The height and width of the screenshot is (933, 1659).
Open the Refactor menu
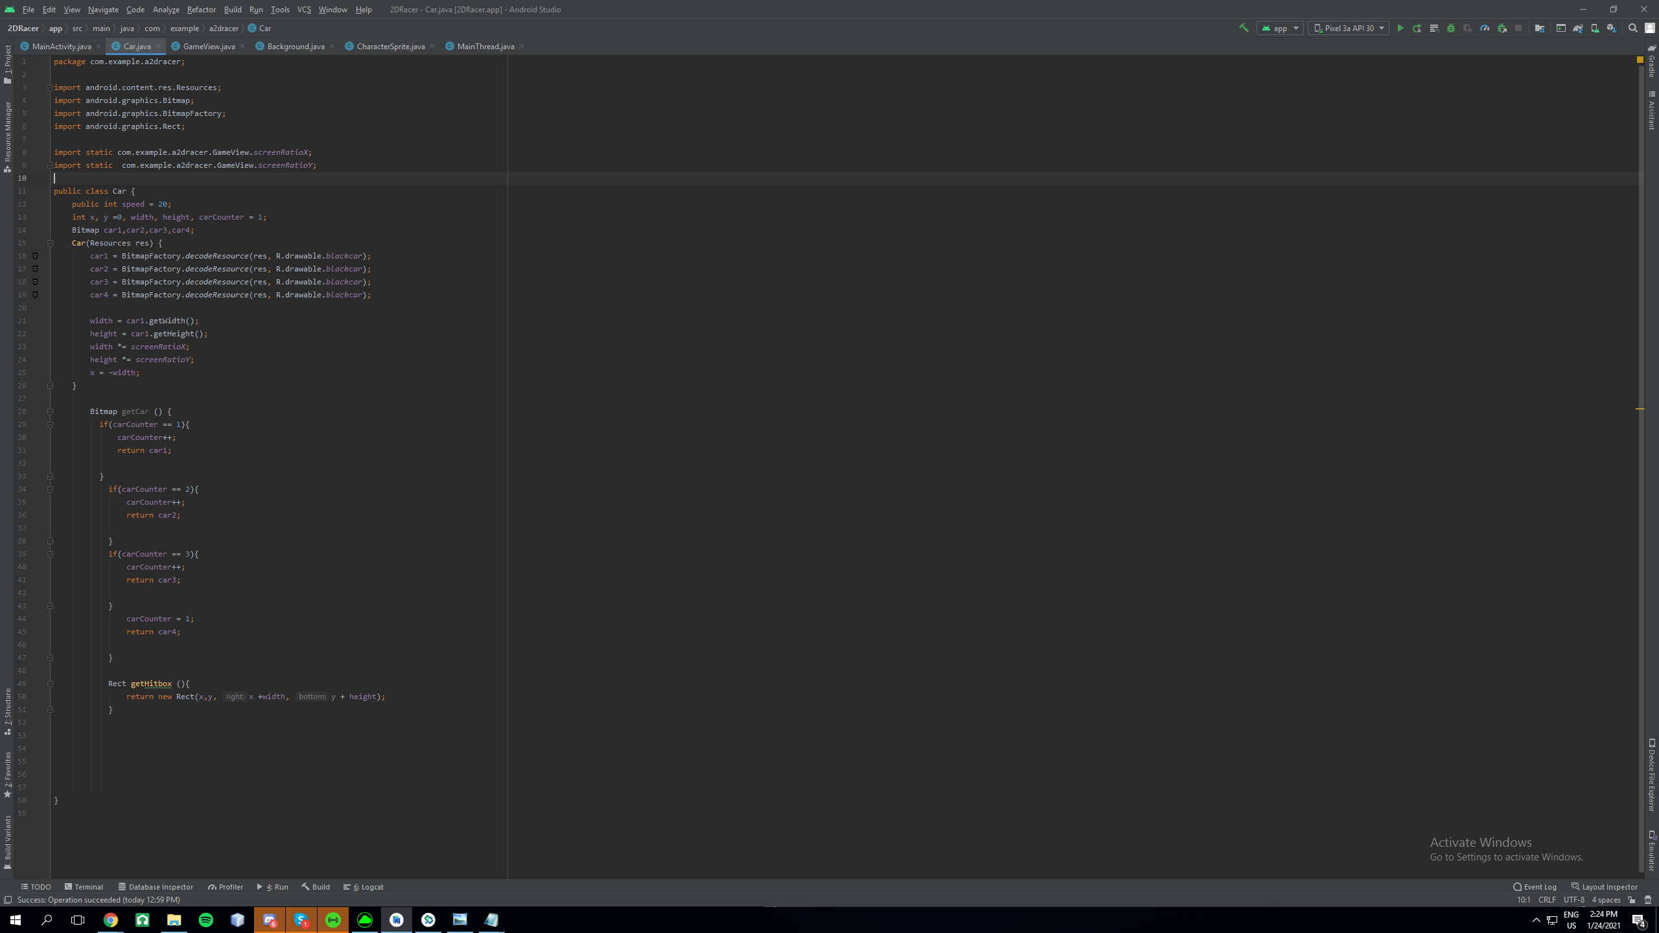point(201,9)
